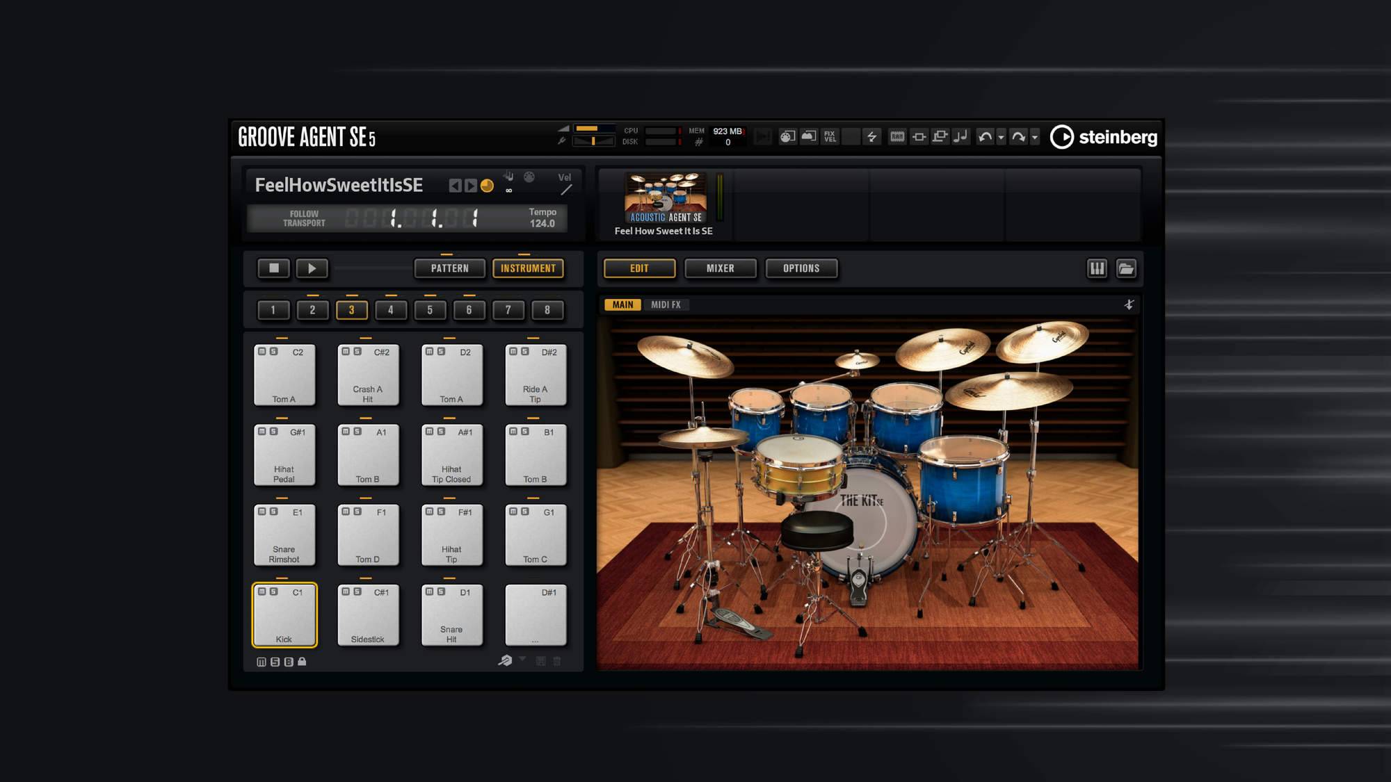The width and height of the screenshot is (1391, 782).
Task: Select pad group 3
Action: click(x=351, y=310)
